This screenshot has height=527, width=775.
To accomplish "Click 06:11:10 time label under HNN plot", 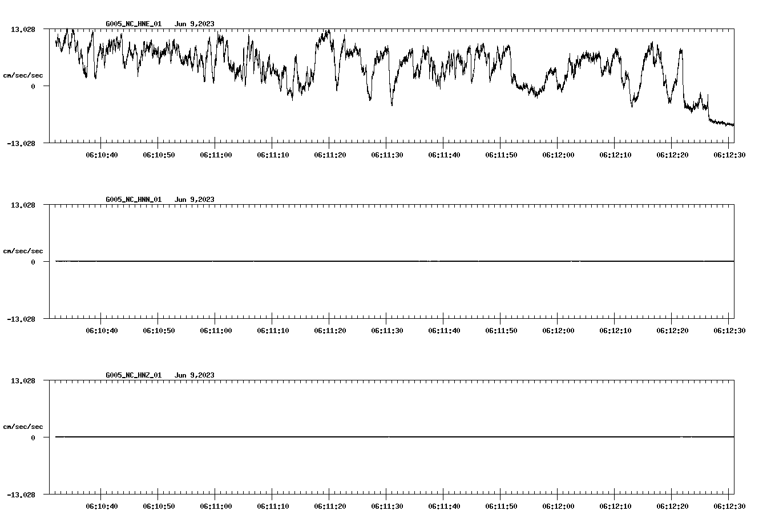I will (273, 331).
